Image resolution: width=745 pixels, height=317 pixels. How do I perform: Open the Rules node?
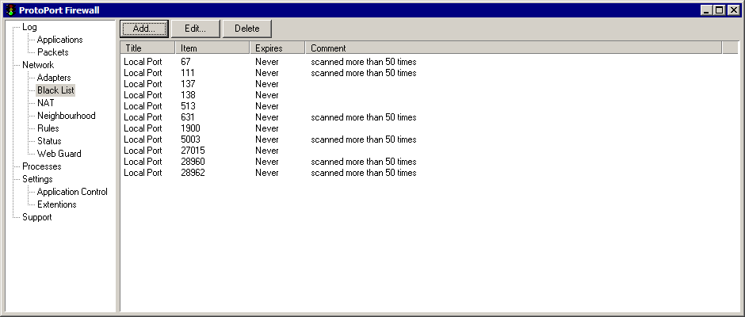pos(48,128)
